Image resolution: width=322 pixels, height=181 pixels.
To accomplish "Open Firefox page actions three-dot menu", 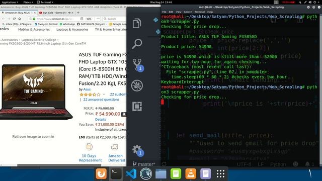I will [x=98, y=19].
